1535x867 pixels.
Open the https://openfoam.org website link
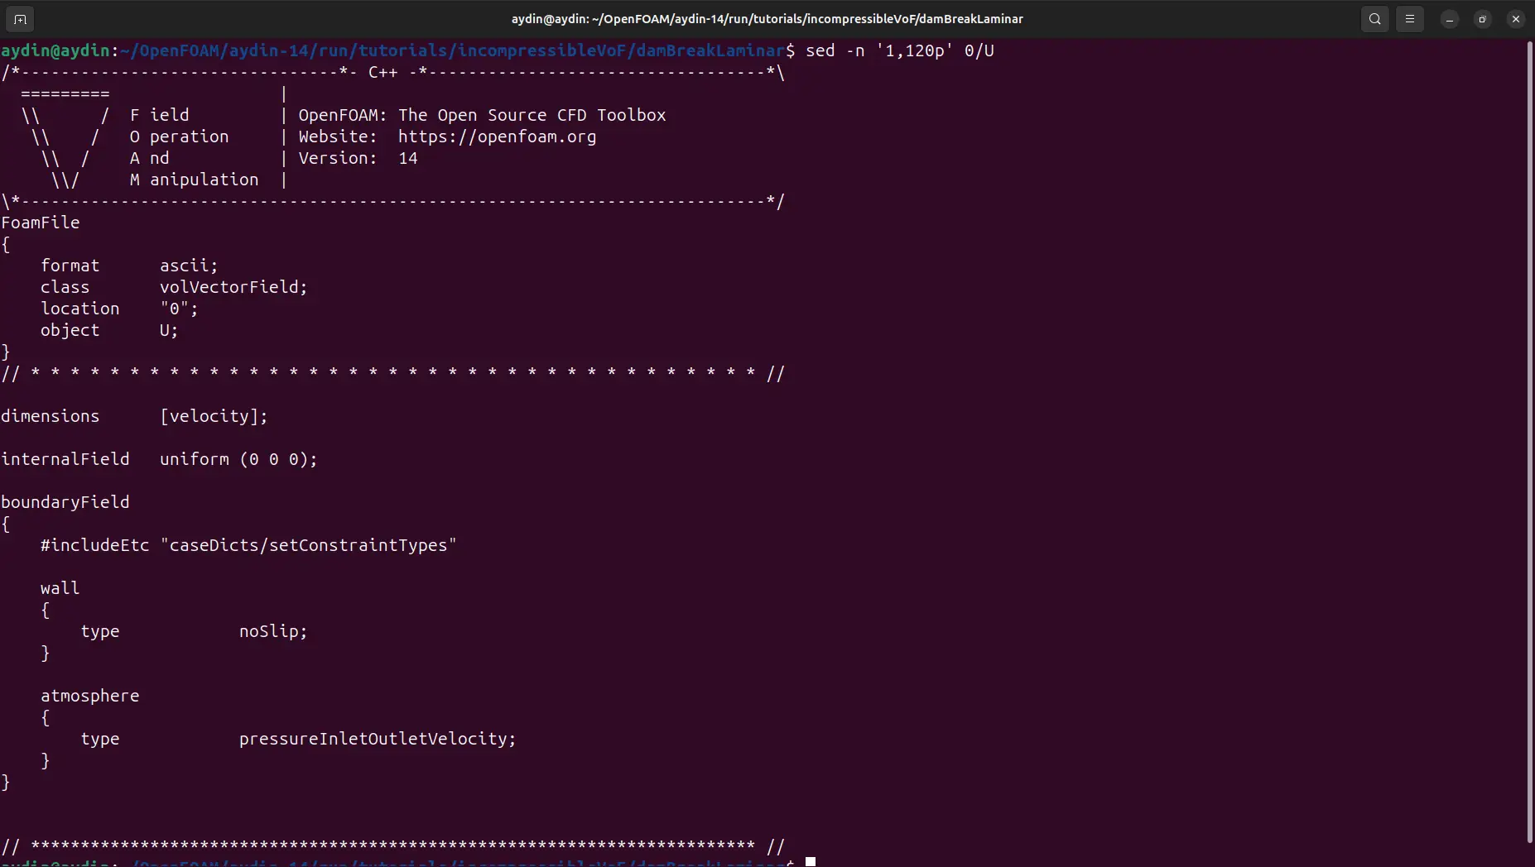point(497,137)
